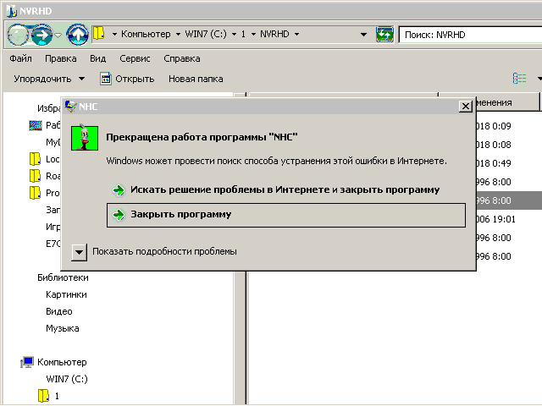Close the NHC error dialog

click(466, 107)
